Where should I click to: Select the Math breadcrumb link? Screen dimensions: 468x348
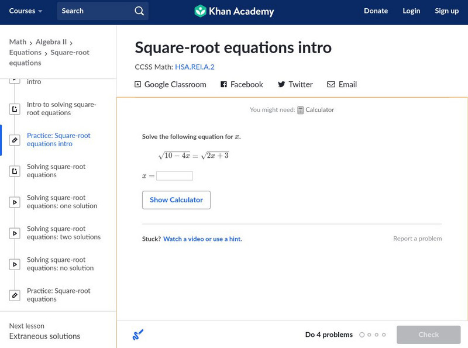pyautogui.click(x=17, y=42)
